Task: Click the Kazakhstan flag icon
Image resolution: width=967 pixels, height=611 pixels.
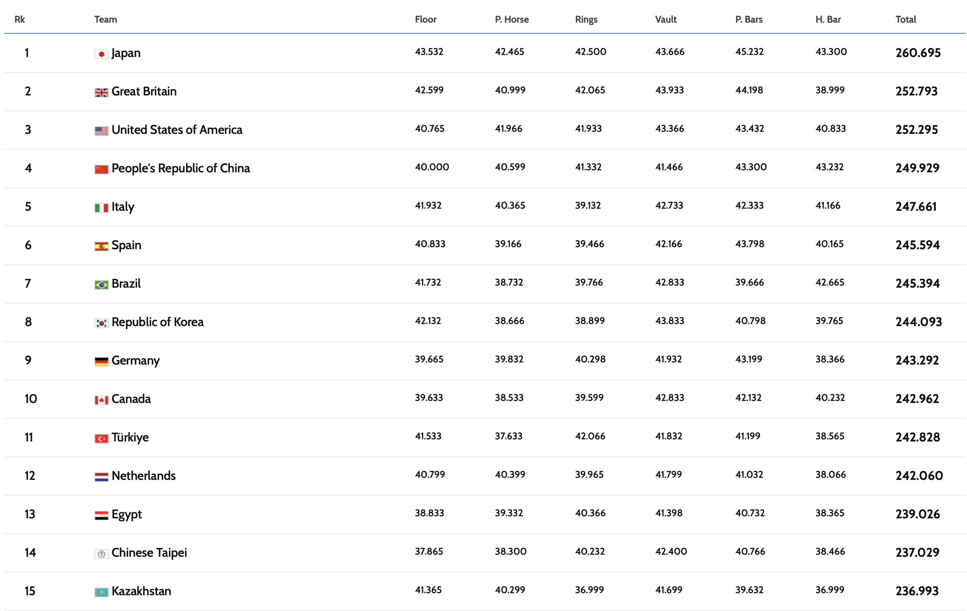Action: pos(101,592)
